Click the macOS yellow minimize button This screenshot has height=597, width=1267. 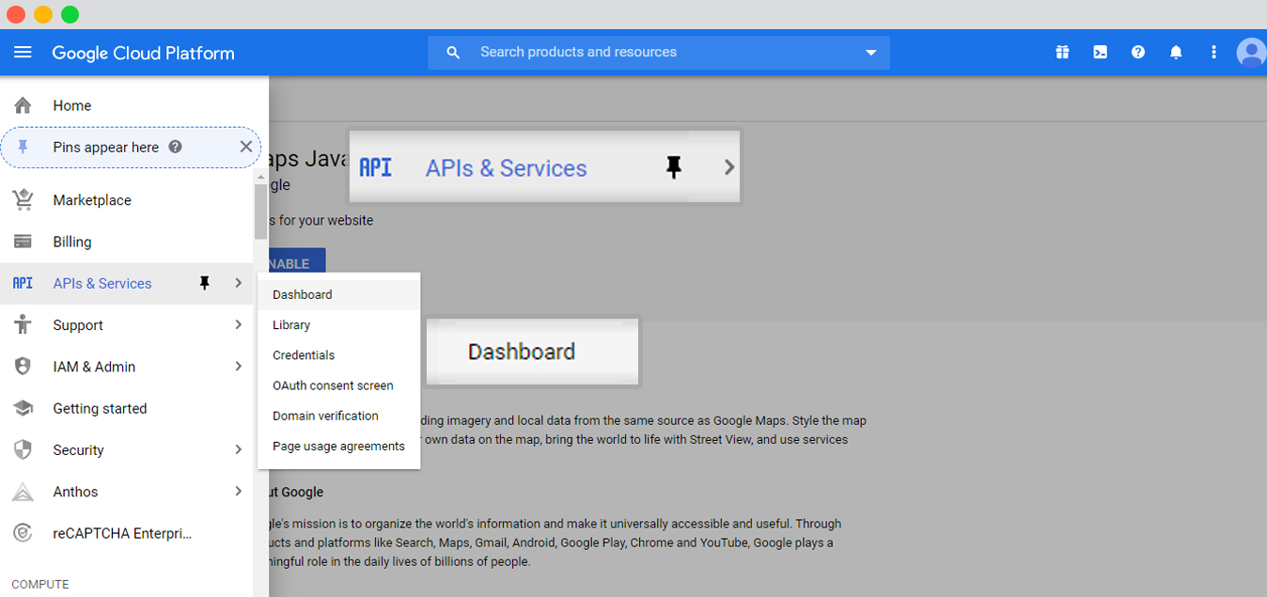click(43, 14)
